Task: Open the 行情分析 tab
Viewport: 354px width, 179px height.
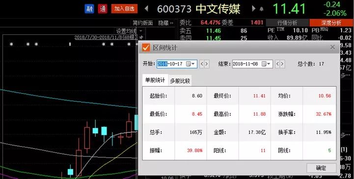Action: pyautogui.click(x=287, y=23)
